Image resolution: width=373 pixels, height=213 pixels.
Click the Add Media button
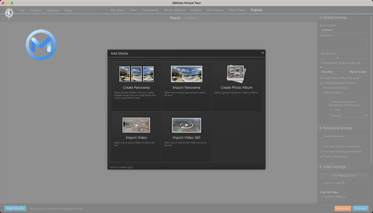click(15, 208)
